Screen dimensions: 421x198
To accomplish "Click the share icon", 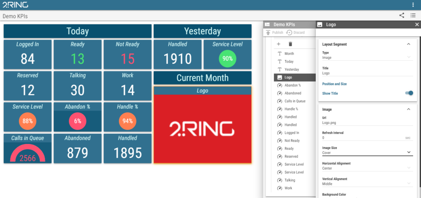I will [x=402, y=16].
